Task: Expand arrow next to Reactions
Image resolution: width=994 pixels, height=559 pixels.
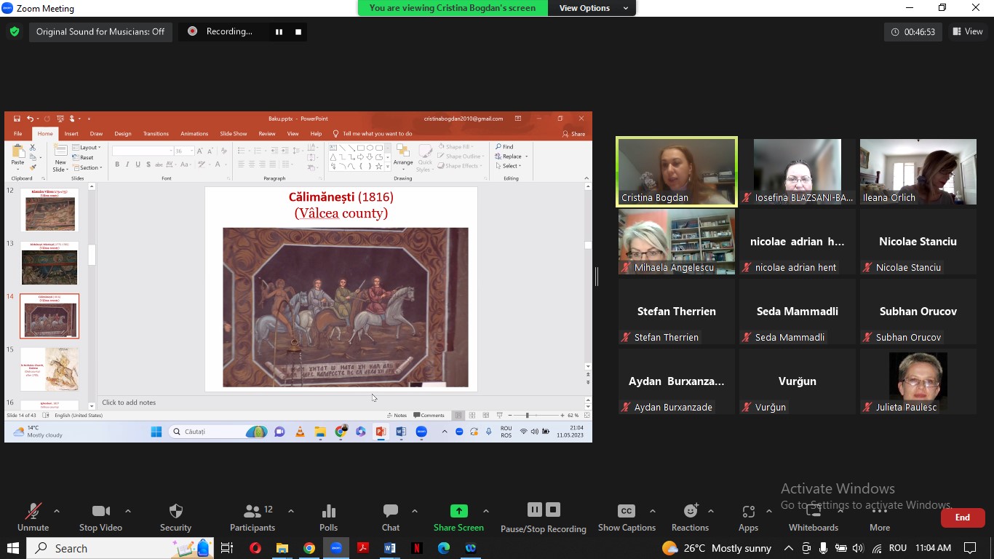Action: click(x=710, y=511)
